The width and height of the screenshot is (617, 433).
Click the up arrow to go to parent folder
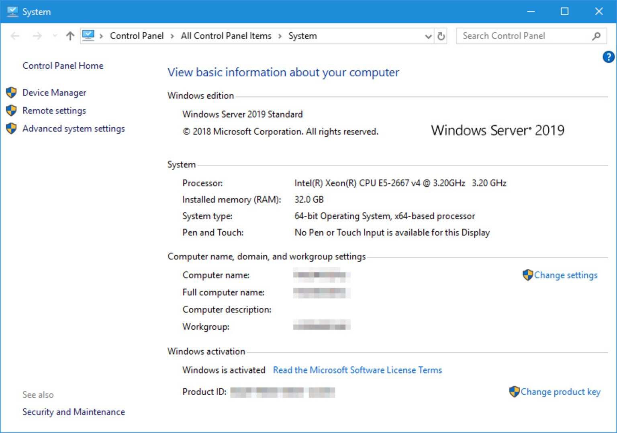click(69, 36)
